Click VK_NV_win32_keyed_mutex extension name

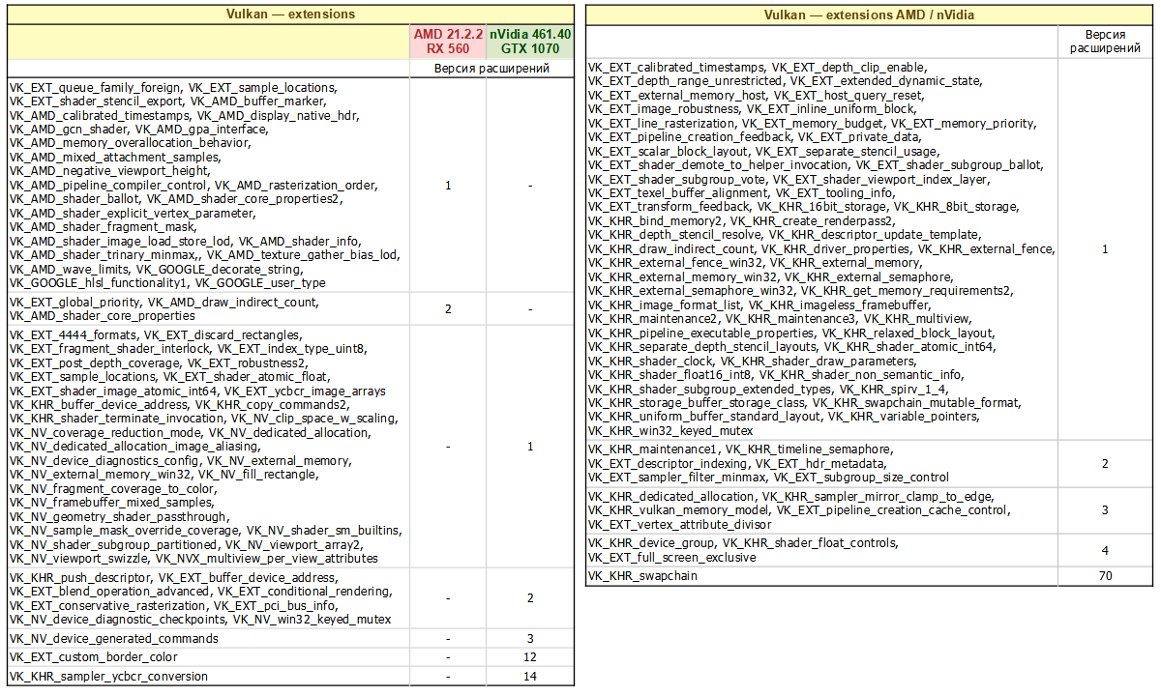point(312,620)
